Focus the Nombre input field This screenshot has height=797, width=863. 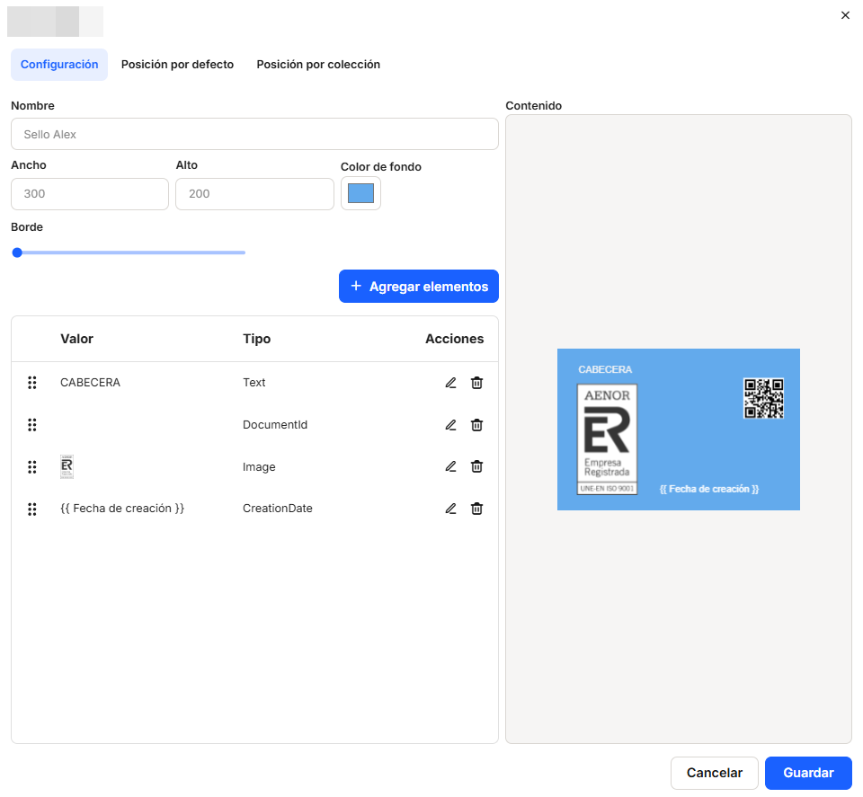tap(254, 135)
